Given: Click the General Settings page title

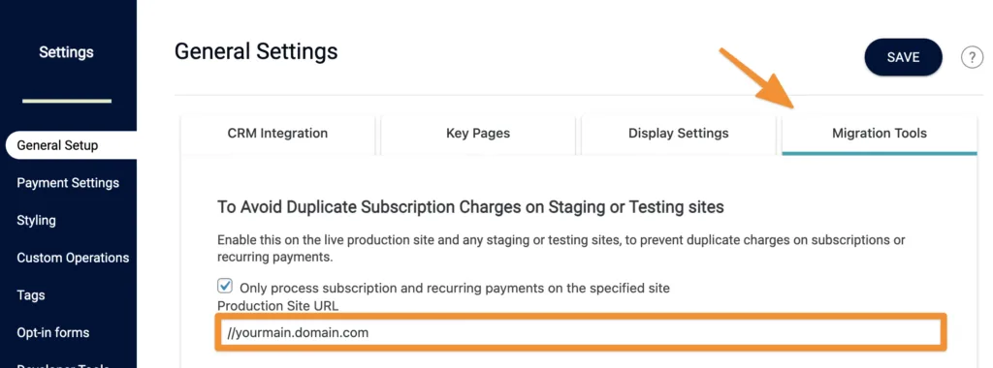Looking at the screenshot, I should click(256, 51).
